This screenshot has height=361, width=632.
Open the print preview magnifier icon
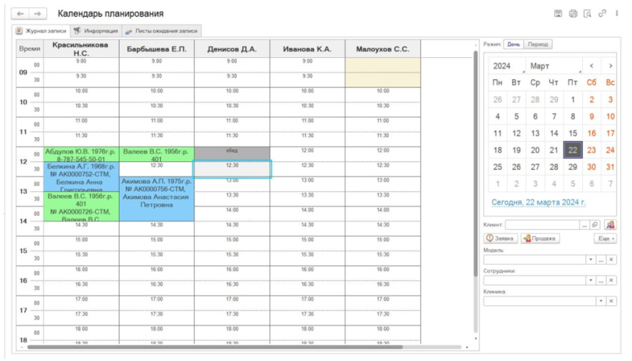588,14
